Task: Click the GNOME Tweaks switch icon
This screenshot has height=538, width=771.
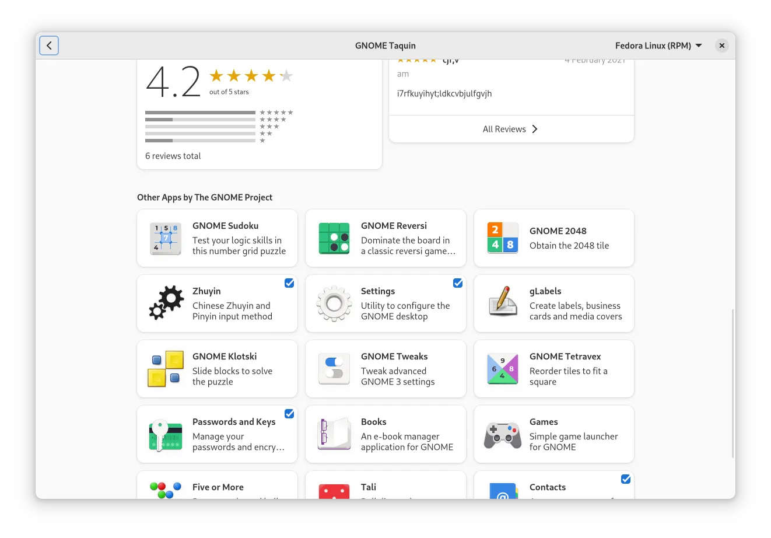Action: coord(334,369)
